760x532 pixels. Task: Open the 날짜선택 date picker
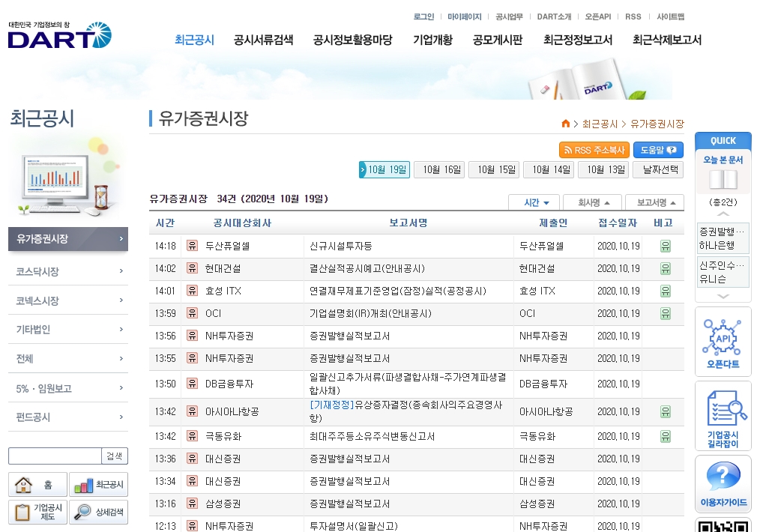(x=658, y=169)
